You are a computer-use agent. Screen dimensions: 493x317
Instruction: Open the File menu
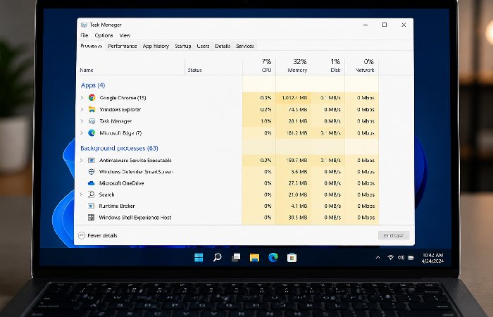click(85, 35)
